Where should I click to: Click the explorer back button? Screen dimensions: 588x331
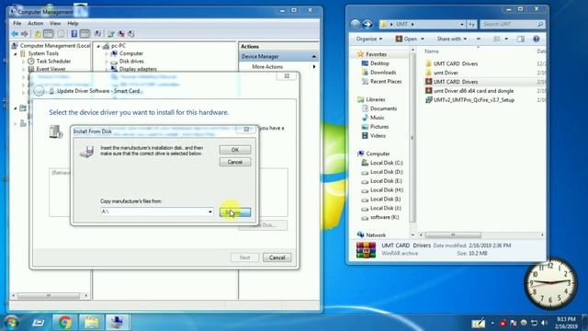(x=356, y=24)
